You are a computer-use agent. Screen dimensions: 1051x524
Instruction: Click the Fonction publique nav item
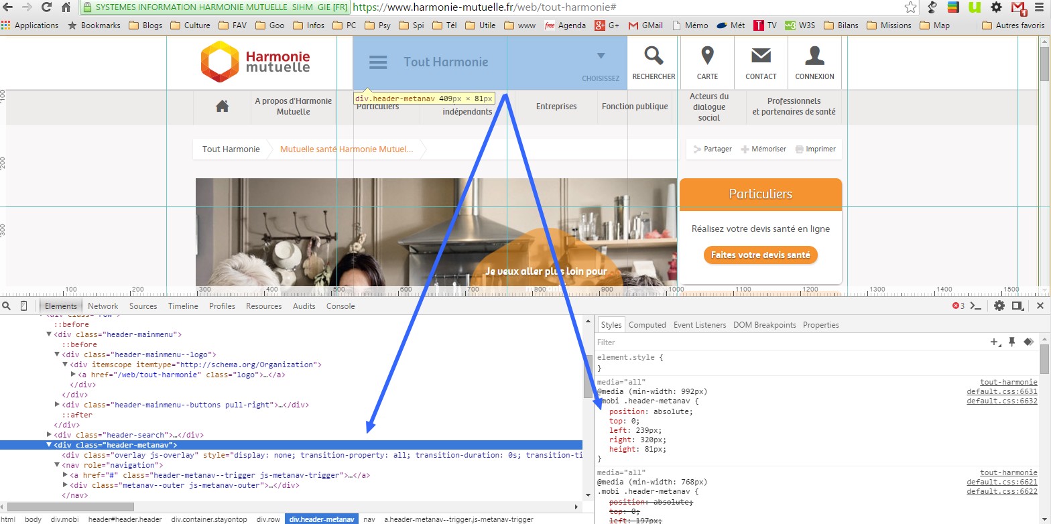pyautogui.click(x=635, y=107)
